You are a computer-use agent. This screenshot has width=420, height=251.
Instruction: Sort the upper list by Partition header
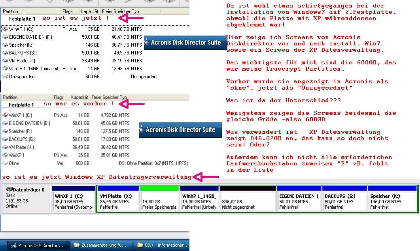10,11
